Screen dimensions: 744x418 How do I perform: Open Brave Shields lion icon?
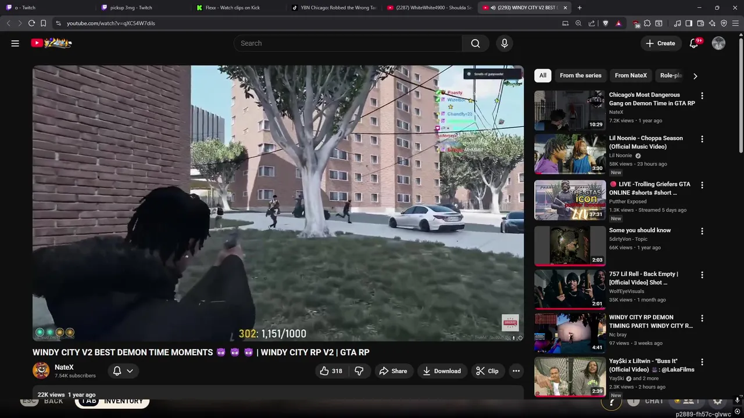coord(606,23)
